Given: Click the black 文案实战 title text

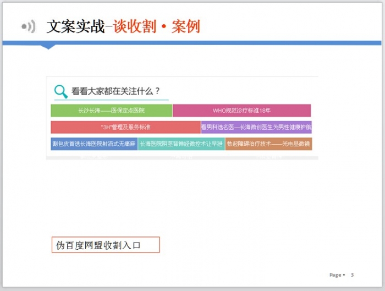Looking at the screenshot, I should pos(75,26).
